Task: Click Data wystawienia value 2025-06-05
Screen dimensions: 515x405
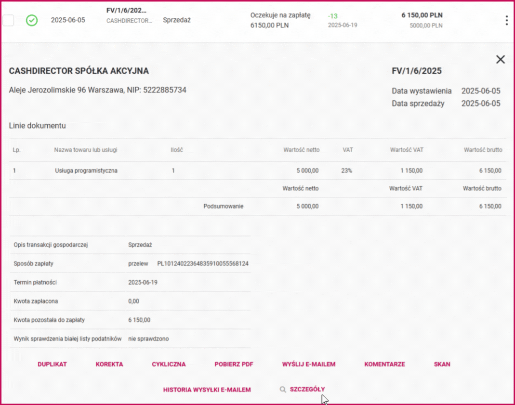Action: (480, 91)
